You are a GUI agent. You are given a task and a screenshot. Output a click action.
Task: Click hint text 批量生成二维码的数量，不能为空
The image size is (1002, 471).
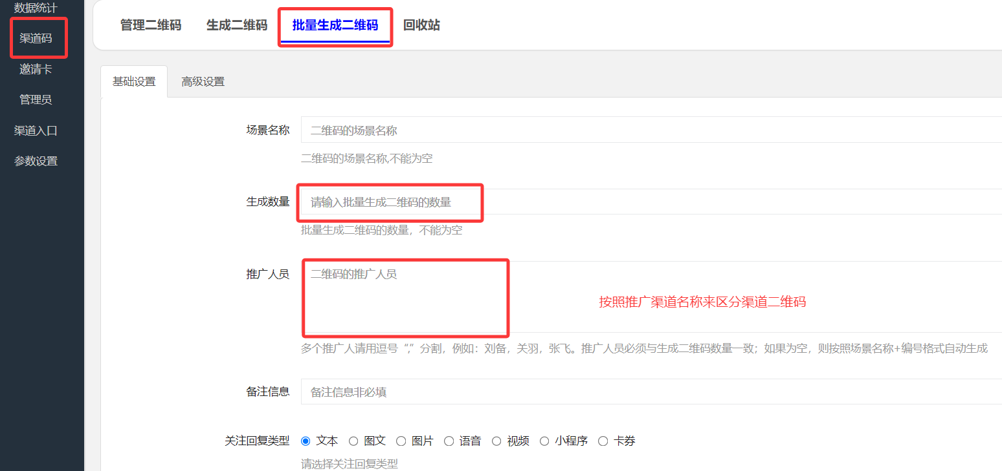click(382, 230)
